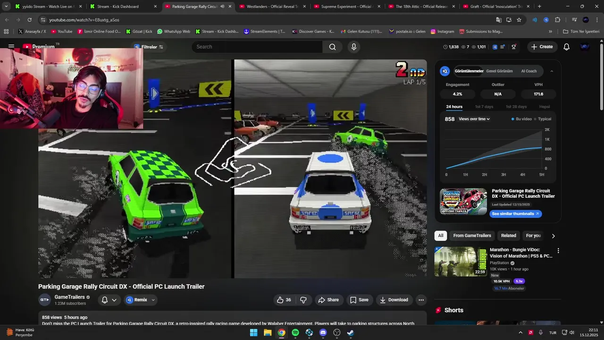Show more bookmarks with the double chevron
Viewport: 604px width, 340px height.
550,32
